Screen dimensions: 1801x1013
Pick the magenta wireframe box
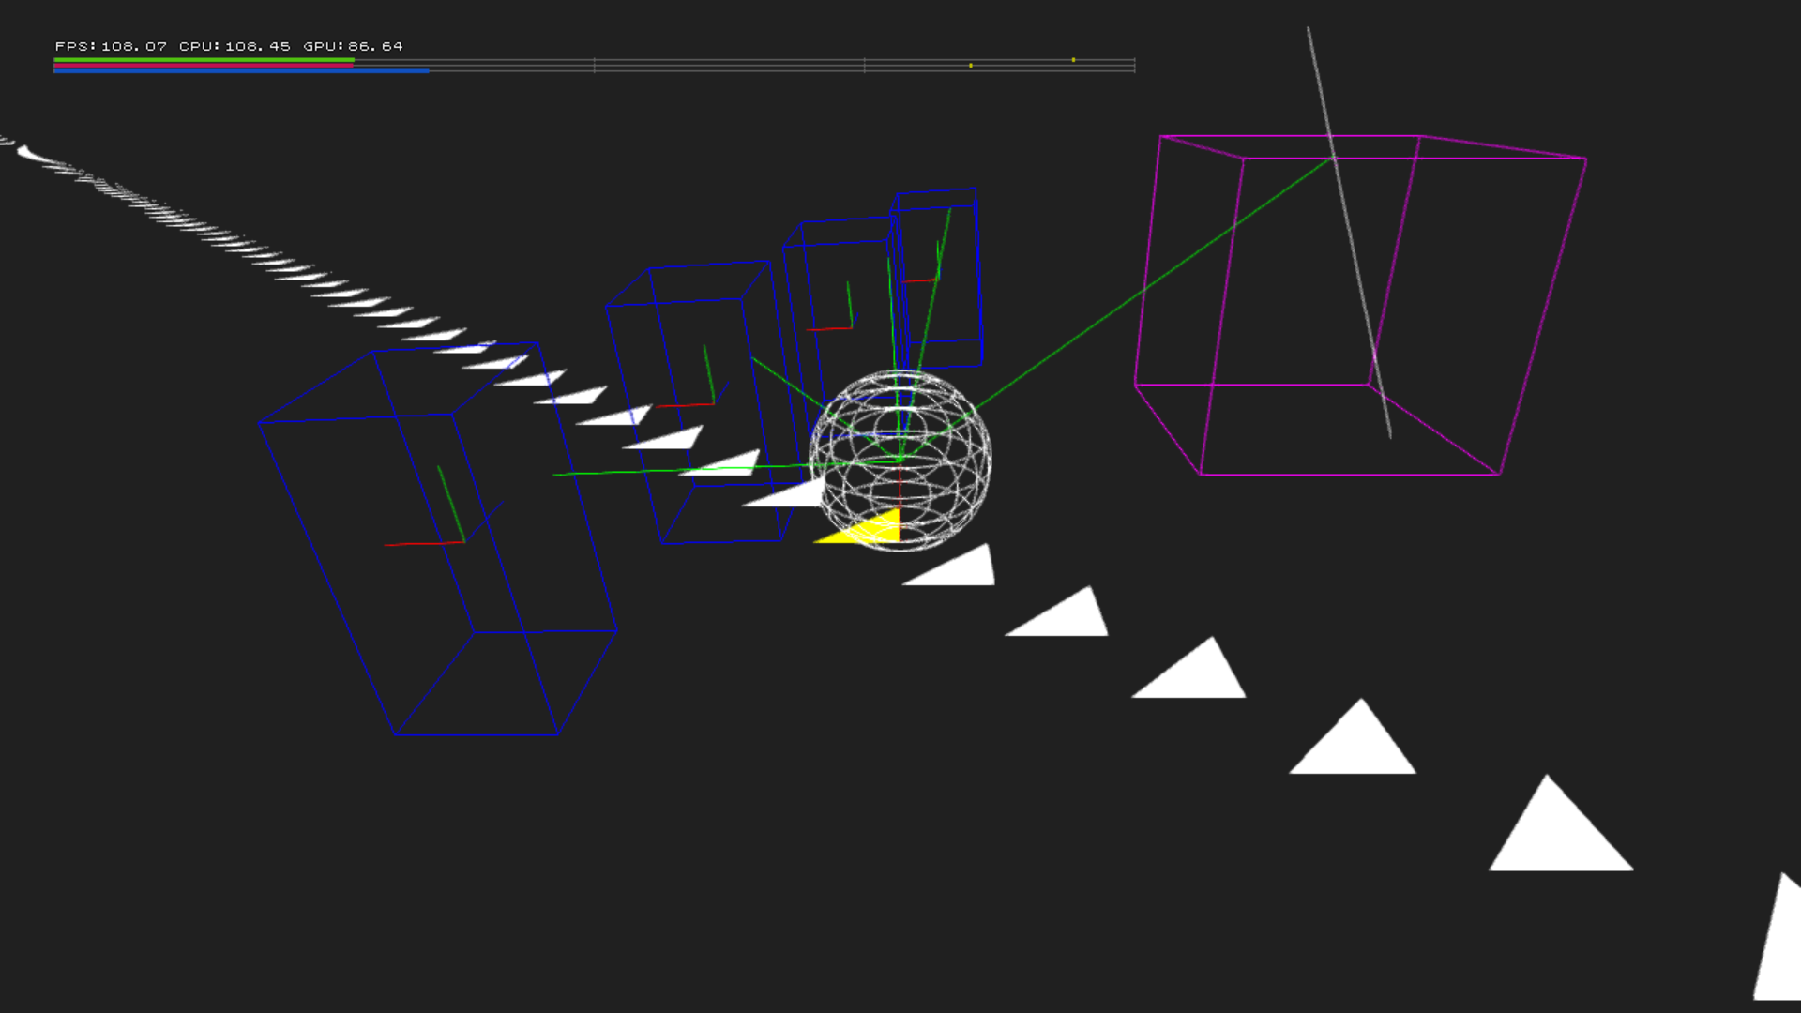(x=1360, y=306)
